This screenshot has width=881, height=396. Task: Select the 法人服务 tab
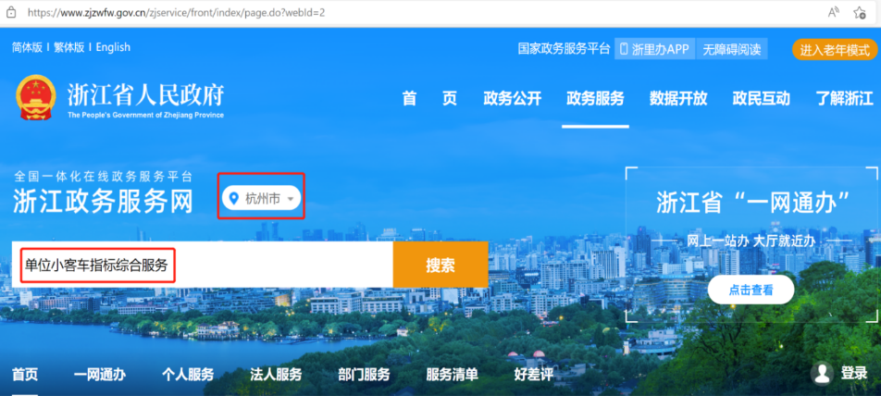click(276, 375)
